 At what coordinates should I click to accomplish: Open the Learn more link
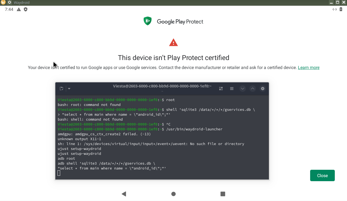[x=309, y=68]
